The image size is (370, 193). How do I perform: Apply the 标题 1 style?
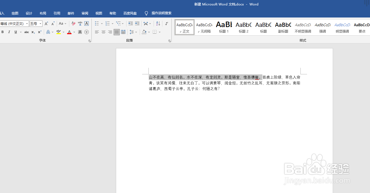224,27
